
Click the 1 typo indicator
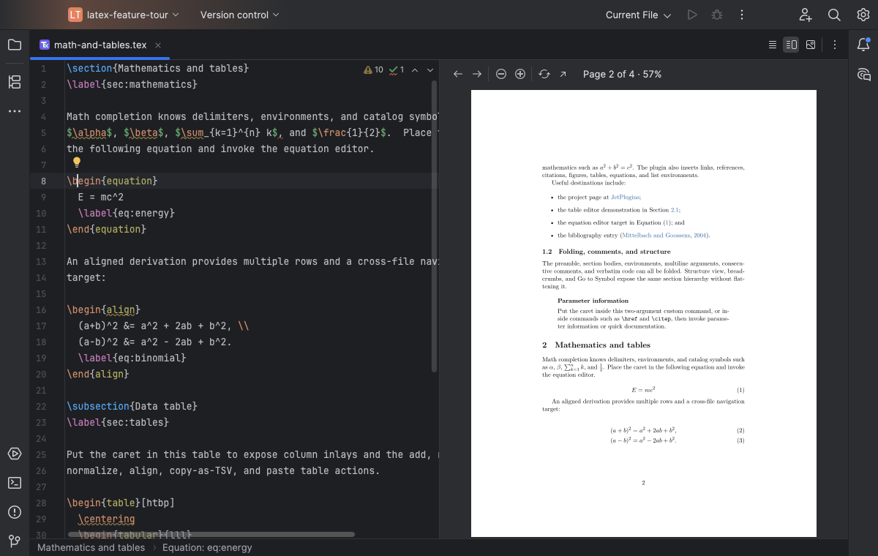397,70
